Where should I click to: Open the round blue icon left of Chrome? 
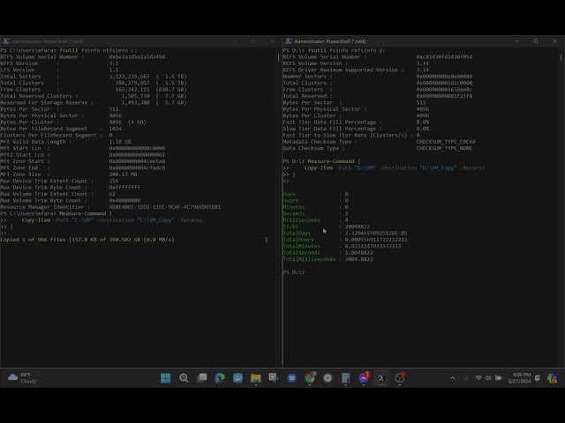pos(292,378)
